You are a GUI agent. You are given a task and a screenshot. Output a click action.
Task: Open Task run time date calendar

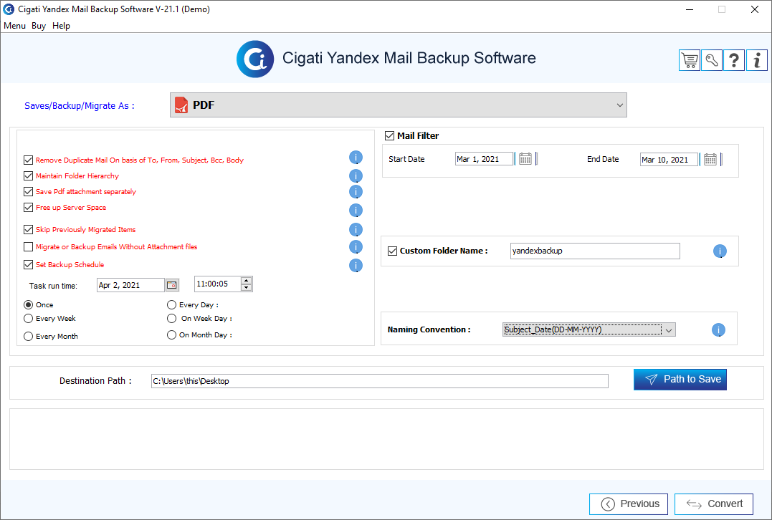[x=172, y=285]
